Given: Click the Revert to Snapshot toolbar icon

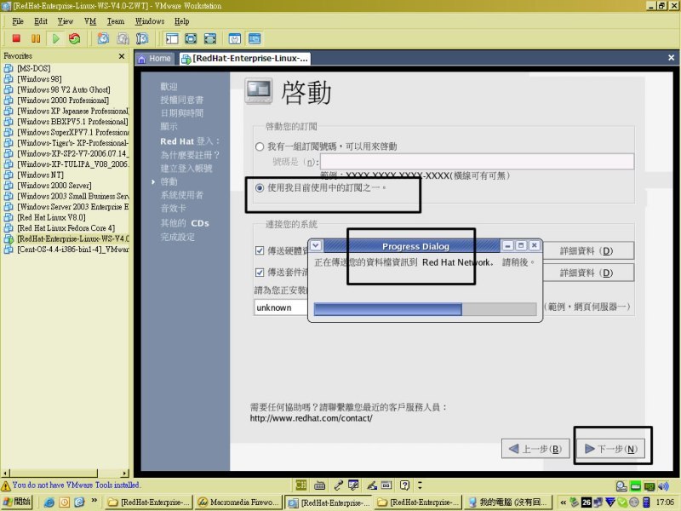Looking at the screenshot, I should tap(123, 38).
